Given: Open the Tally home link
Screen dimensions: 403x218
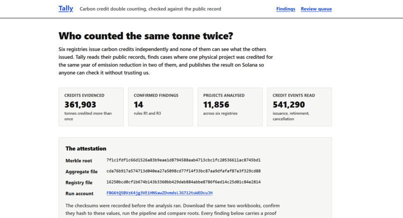Looking at the screenshot, I should coord(66,8).
